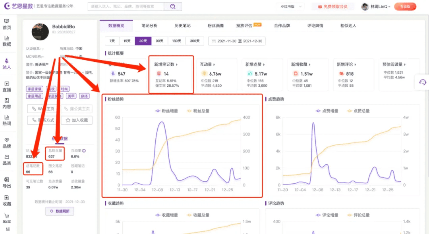This screenshot has width=429, height=234.
Task: Switch to the 粉丝画像 tab
Action: coord(216,26)
